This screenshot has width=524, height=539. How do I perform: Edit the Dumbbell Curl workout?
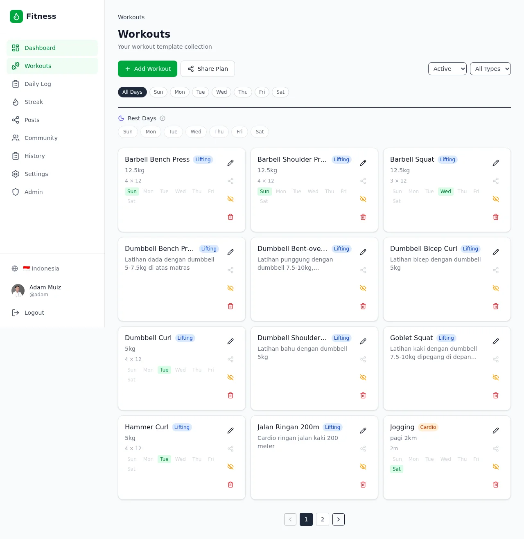(230, 341)
